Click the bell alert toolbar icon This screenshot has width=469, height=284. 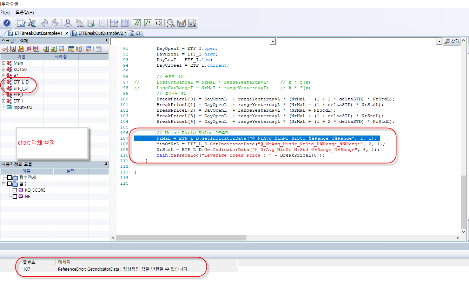tap(68, 23)
